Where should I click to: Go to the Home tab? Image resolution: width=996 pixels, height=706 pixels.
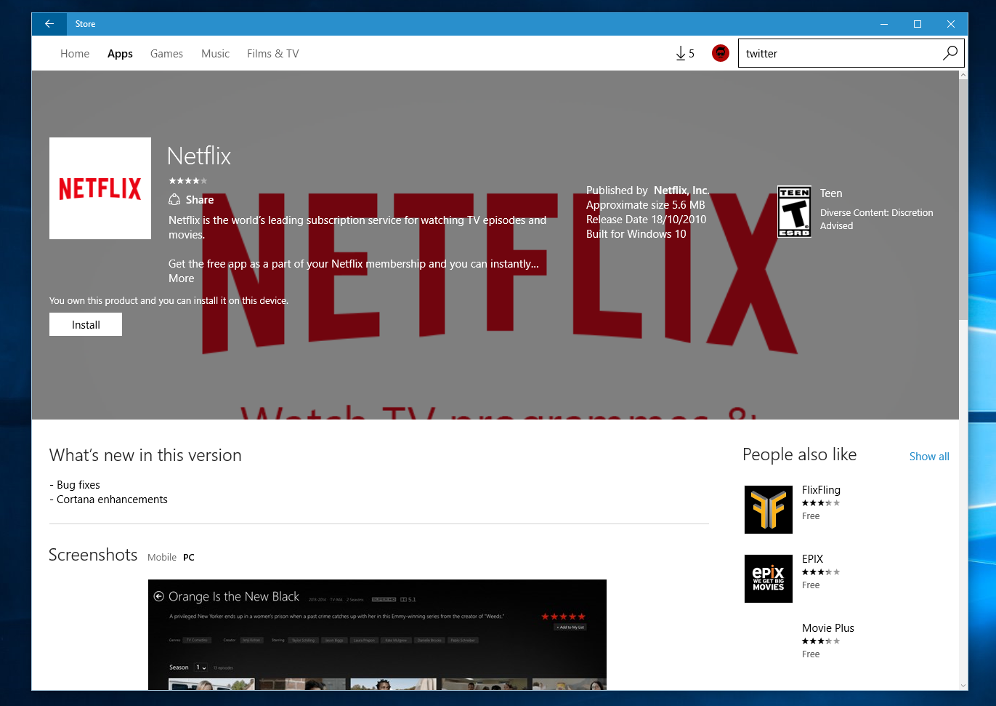coord(75,54)
